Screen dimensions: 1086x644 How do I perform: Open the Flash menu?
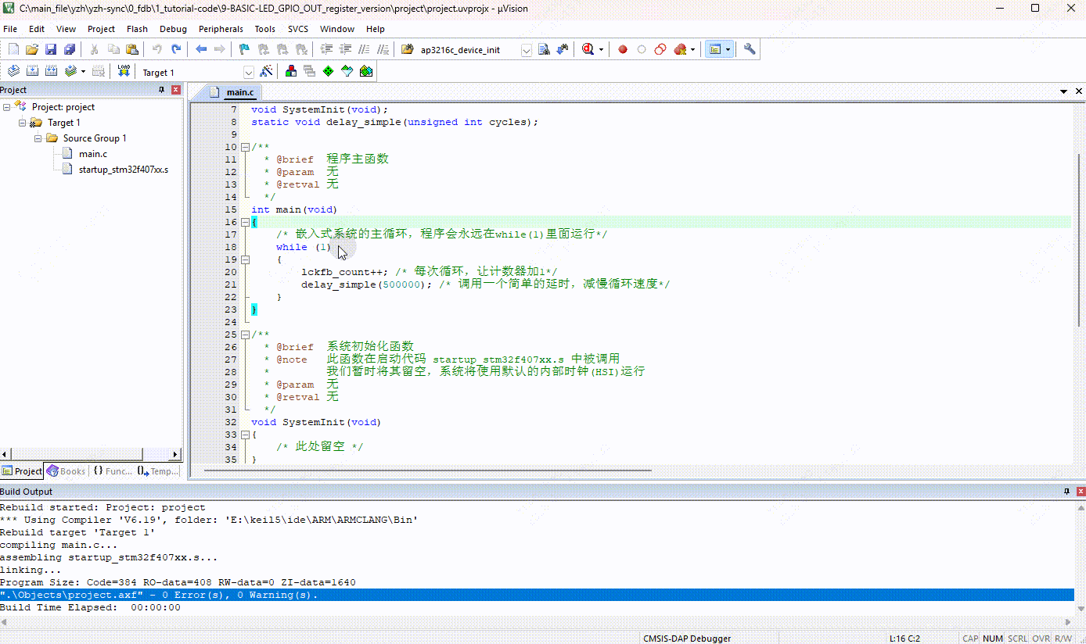[x=137, y=29]
